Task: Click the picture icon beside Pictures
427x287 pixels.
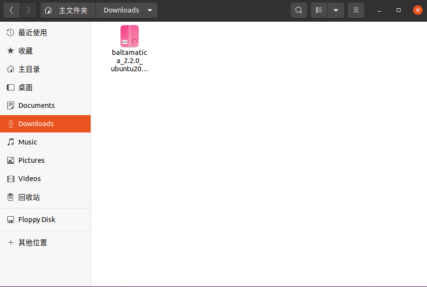Action: tap(10, 160)
